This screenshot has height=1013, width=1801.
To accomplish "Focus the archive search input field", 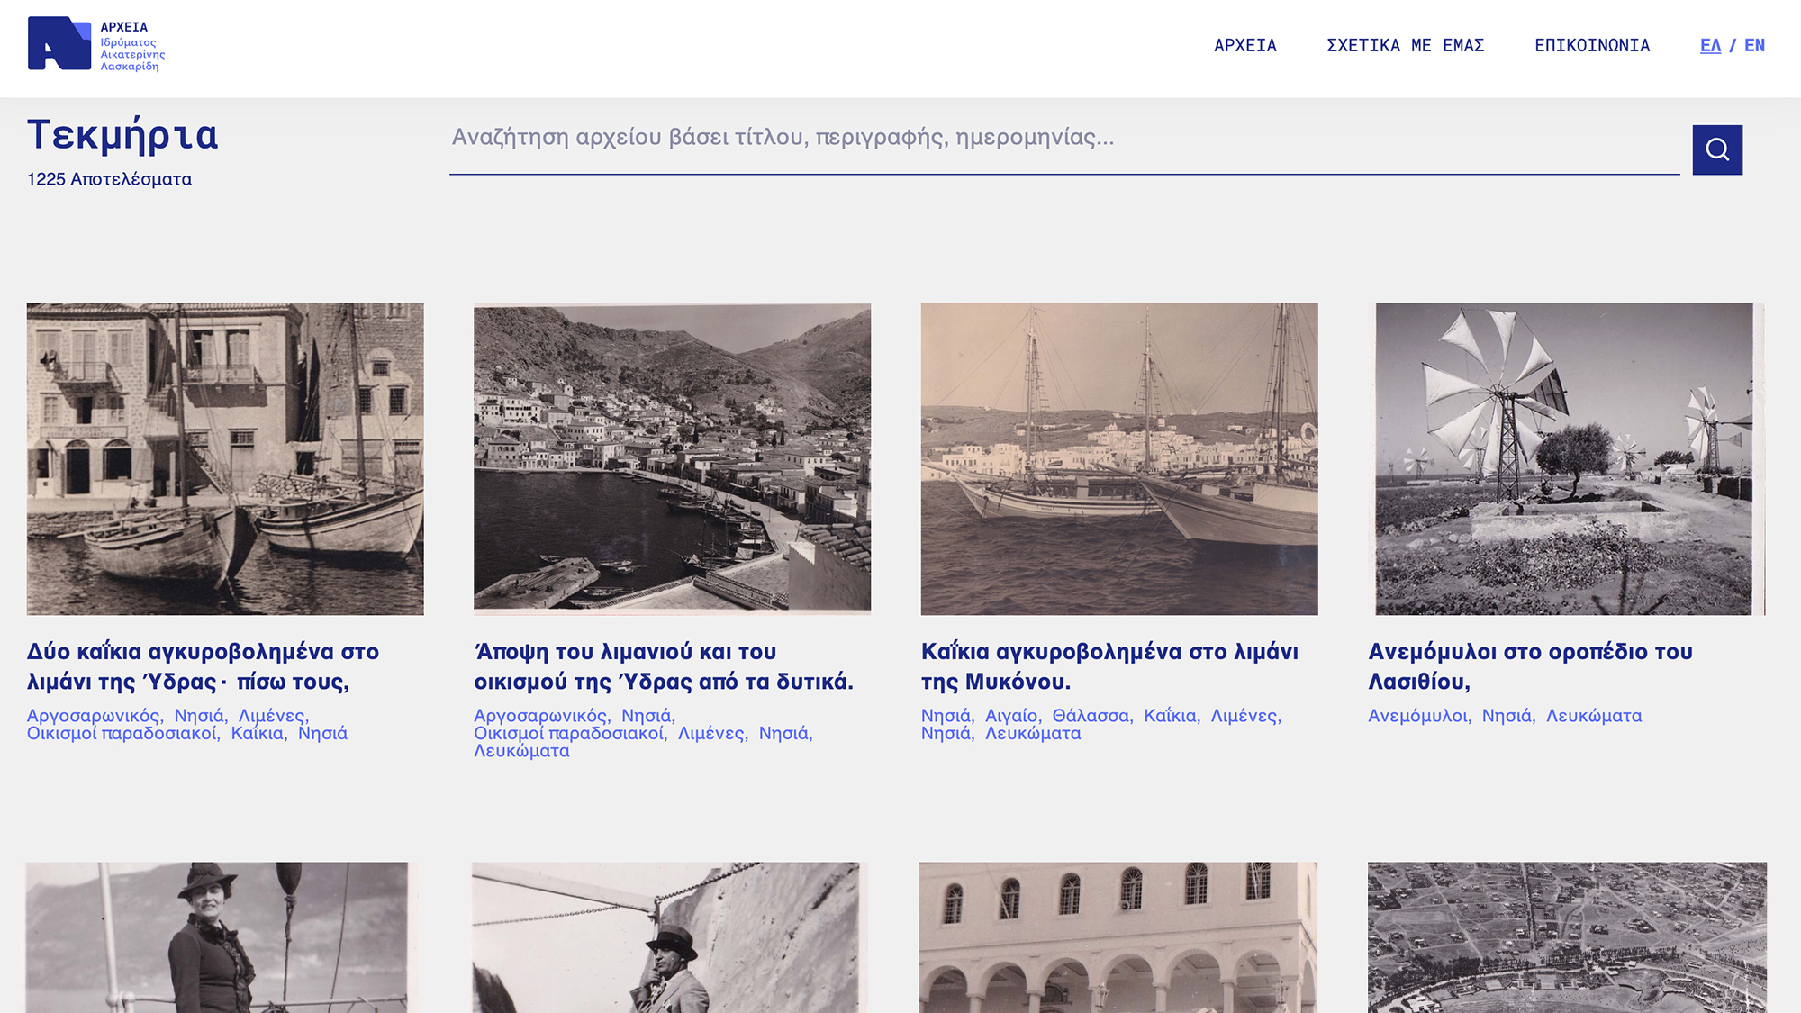I will [1063, 138].
